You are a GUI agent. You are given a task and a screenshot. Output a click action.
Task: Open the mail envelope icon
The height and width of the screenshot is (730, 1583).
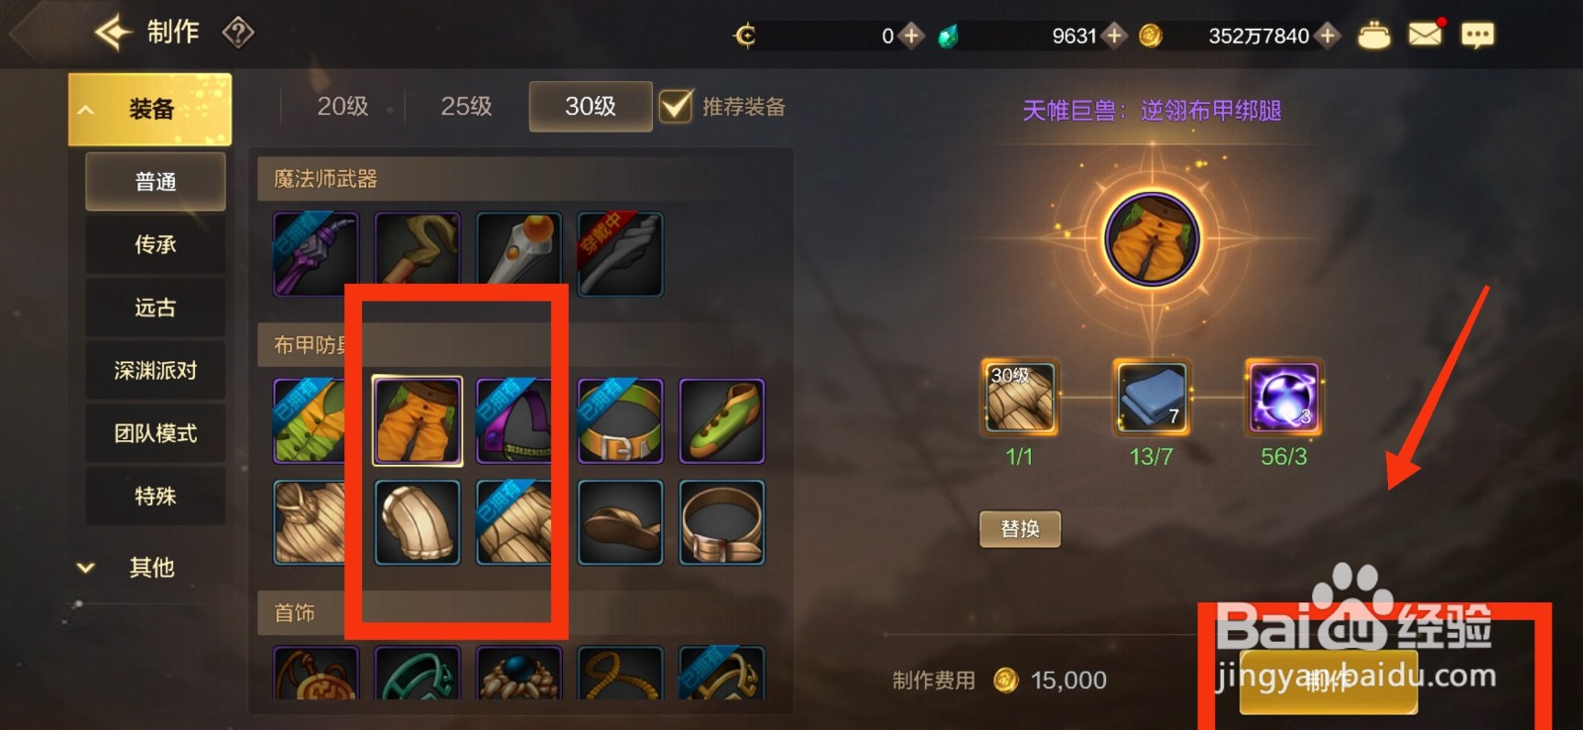[x=1425, y=35]
